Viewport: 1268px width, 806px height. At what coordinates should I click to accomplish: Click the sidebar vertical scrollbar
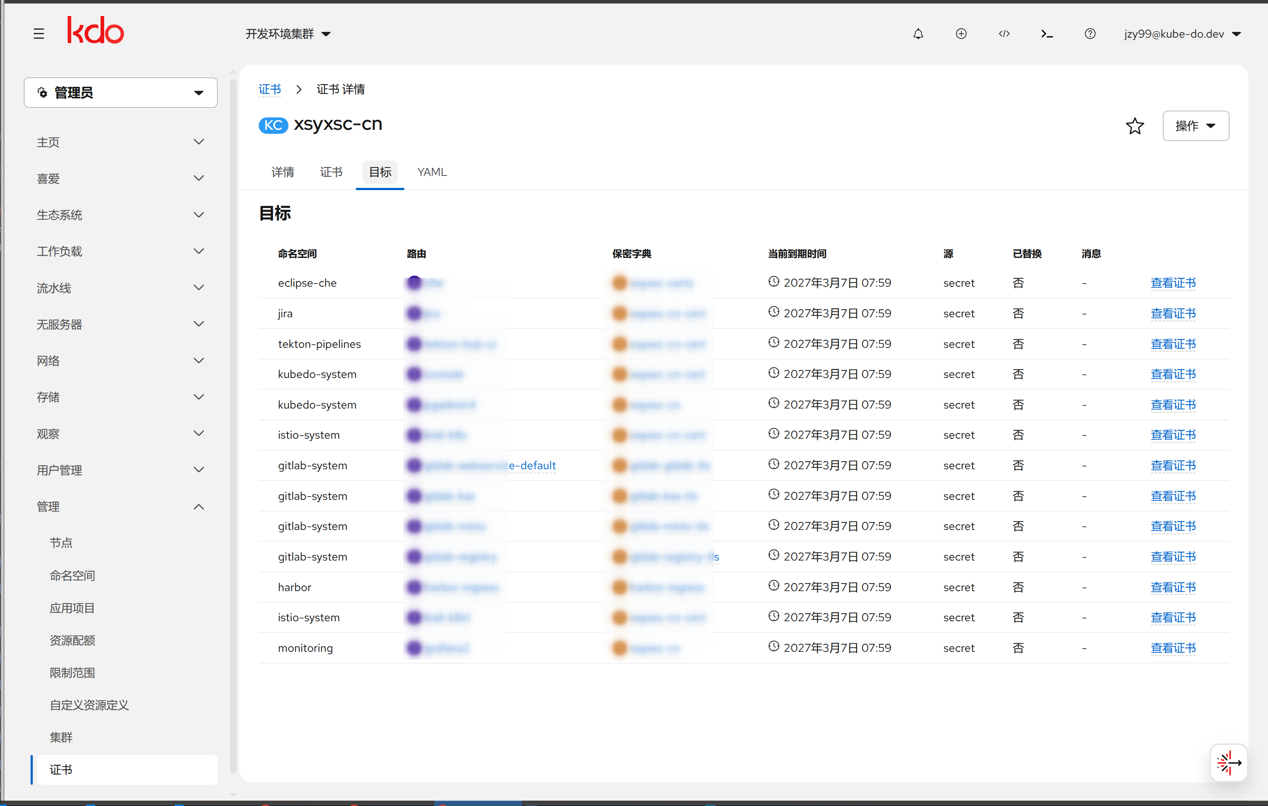pyautogui.click(x=233, y=426)
